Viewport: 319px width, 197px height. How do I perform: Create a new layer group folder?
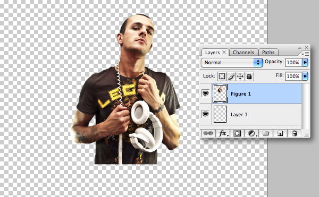pyautogui.click(x=265, y=133)
